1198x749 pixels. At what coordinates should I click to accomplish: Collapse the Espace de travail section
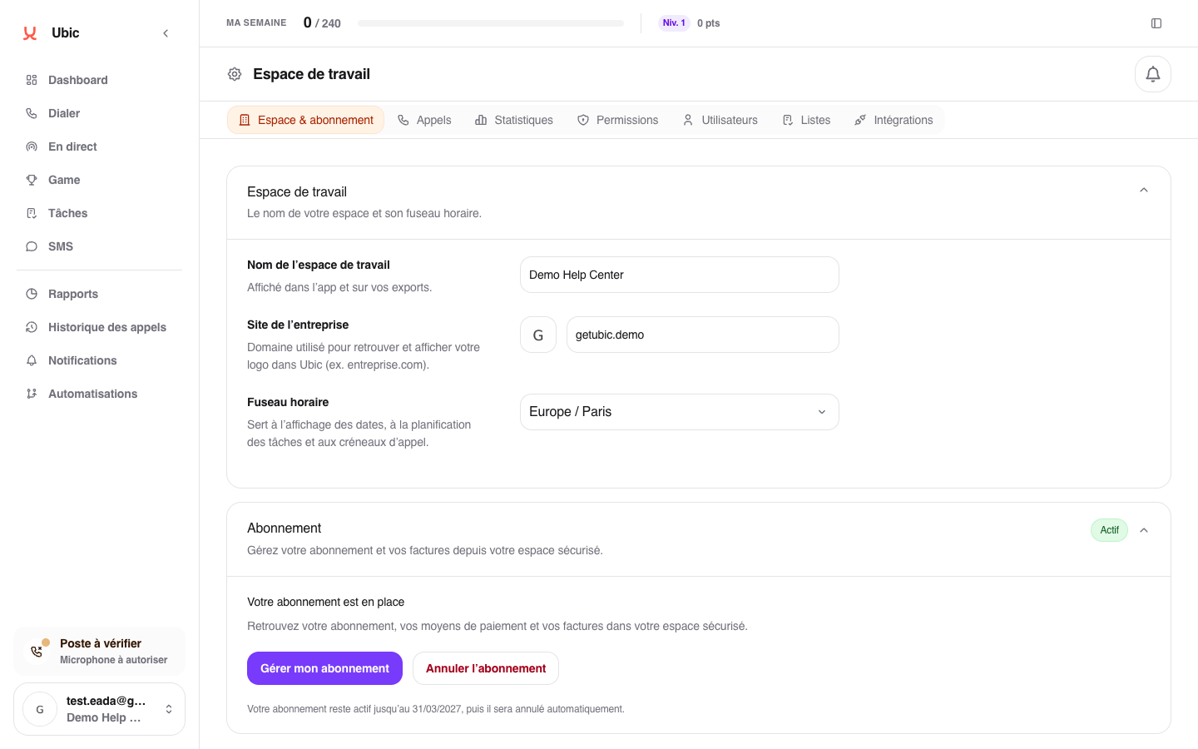point(1143,191)
